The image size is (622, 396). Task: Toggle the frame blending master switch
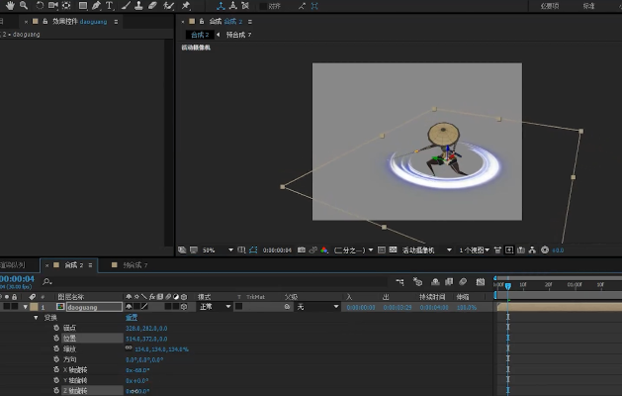pyautogui.click(x=449, y=281)
